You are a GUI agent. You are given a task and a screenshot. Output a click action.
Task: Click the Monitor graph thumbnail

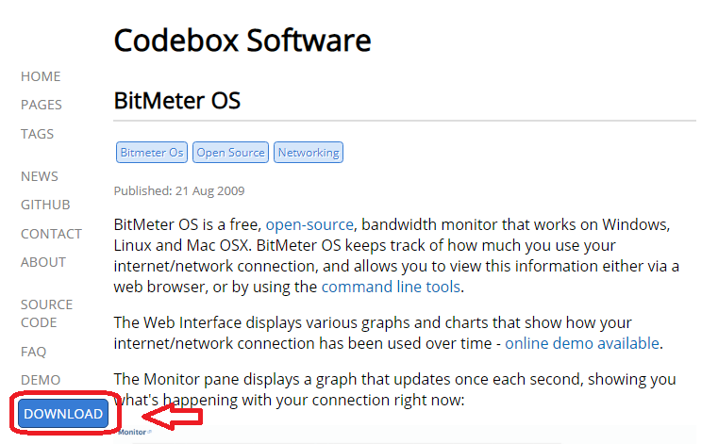133,432
